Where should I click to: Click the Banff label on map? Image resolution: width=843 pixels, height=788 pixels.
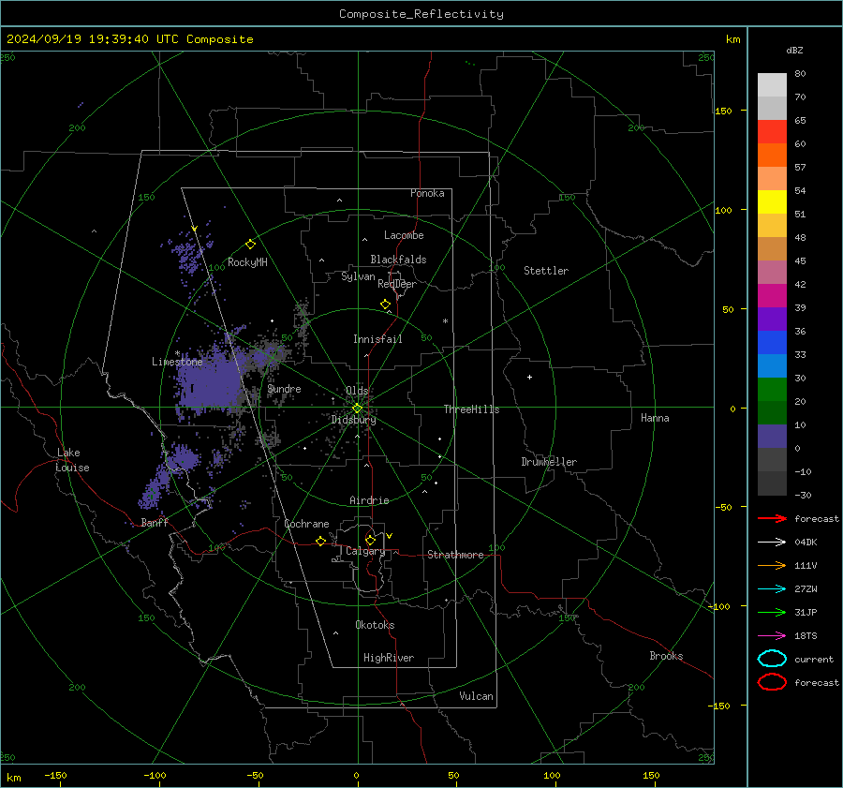(155, 522)
